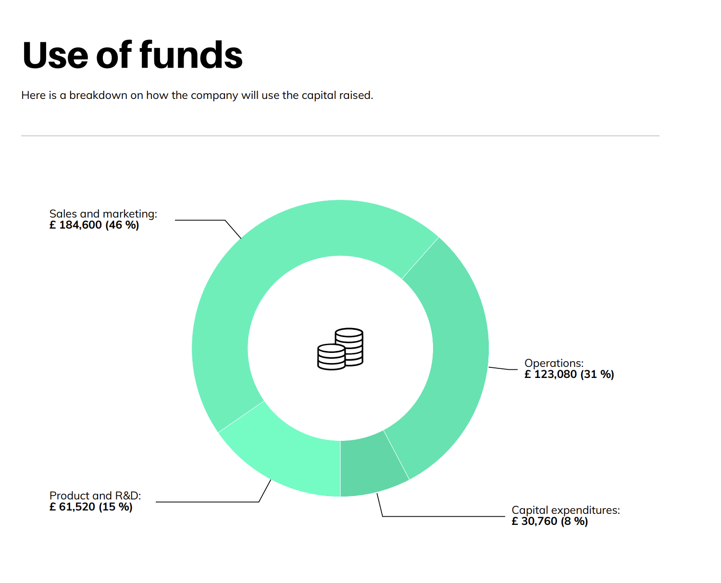
Task: Click the "Product and R&D:" label
Action: point(95,496)
